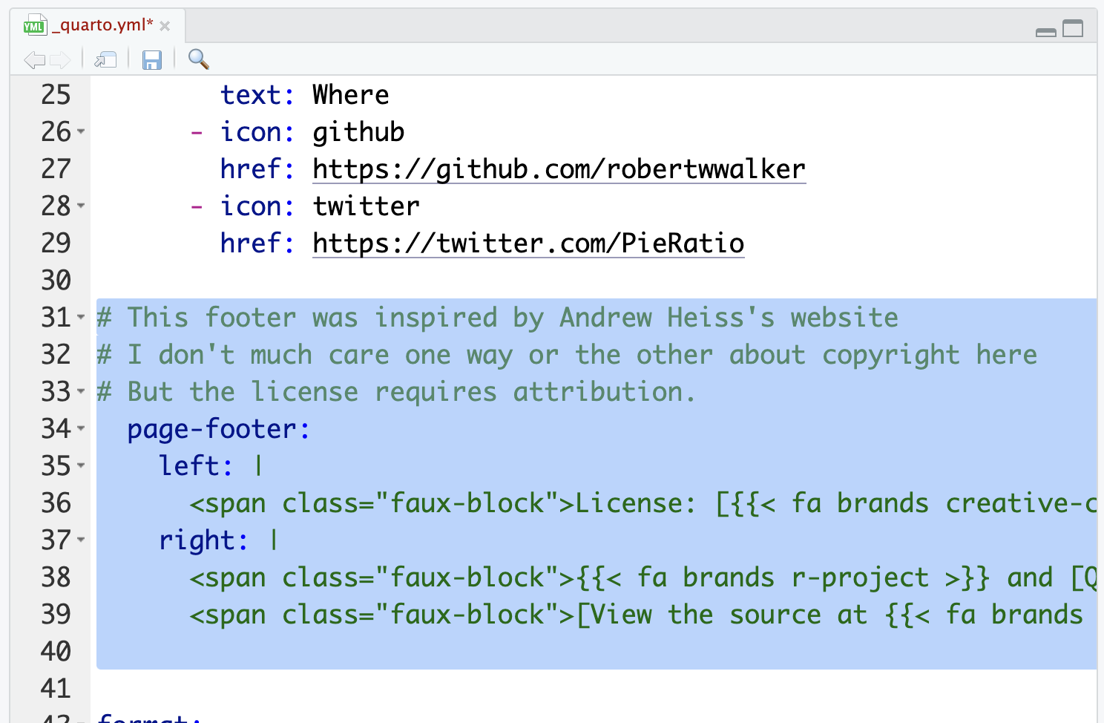Close the _quarto.yml tab
The width and height of the screenshot is (1104, 723).
(165, 26)
